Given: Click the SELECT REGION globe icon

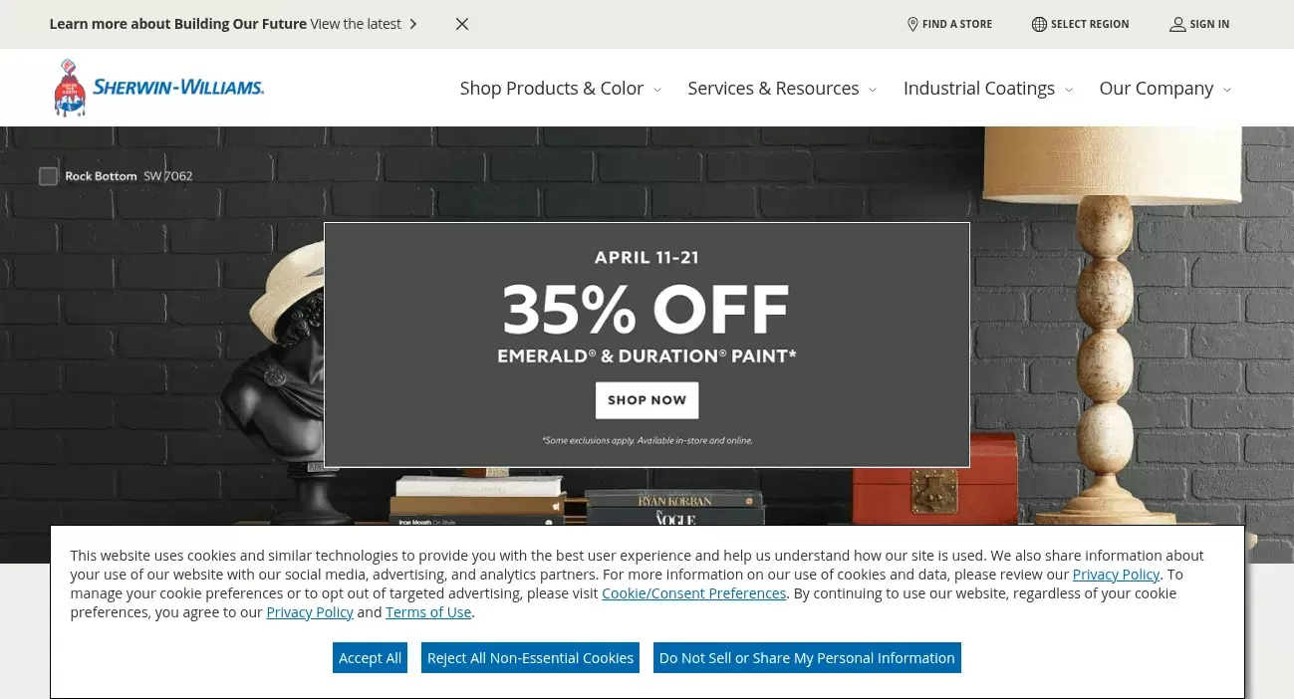Looking at the screenshot, I should 1039,24.
